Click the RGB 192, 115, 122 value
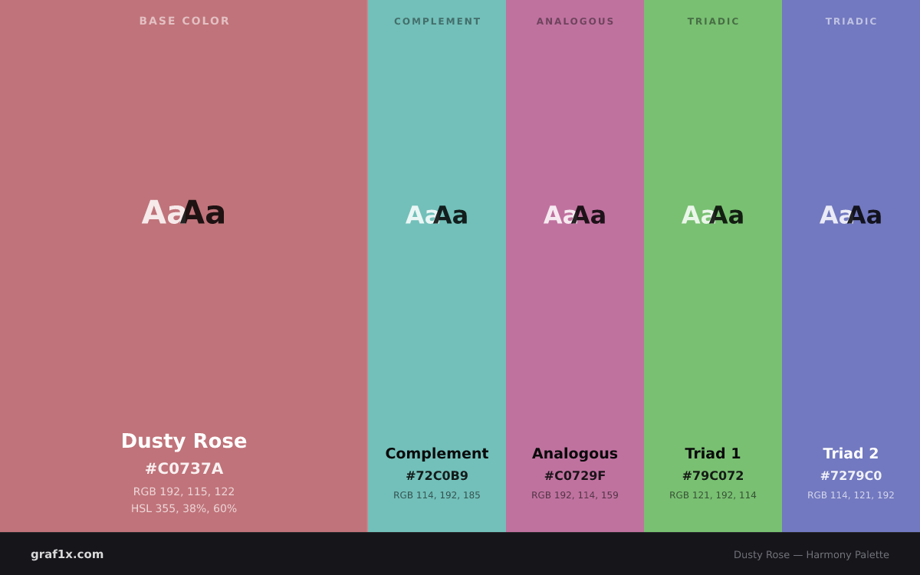Screen dimensions: 920x575 (x=184, y=491)
